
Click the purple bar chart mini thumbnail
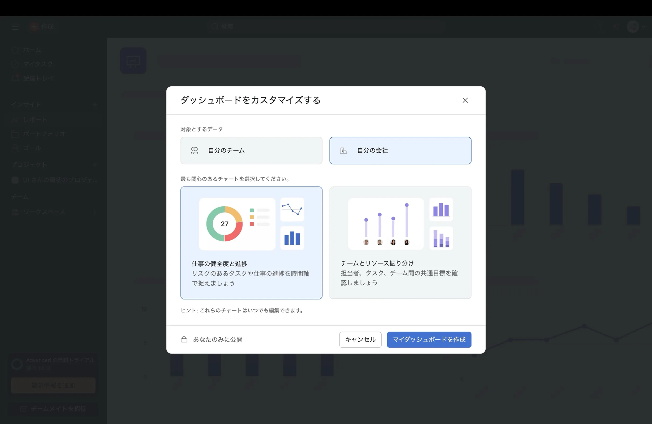point(441,209)
